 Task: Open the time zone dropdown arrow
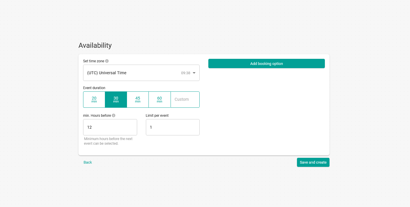[194, 73]
